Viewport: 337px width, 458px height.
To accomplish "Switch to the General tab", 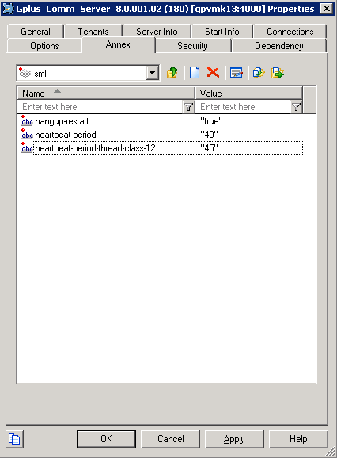I will pyautogui.click(x=36, y=31).
